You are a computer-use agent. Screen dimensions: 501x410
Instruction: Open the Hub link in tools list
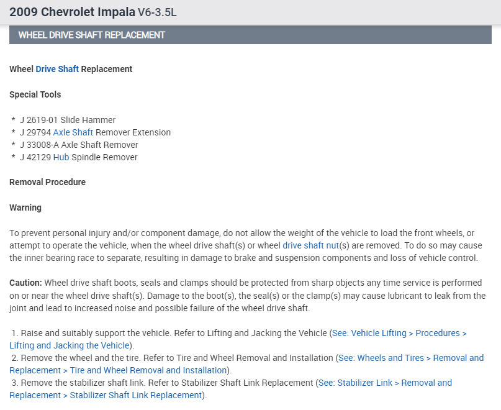pos(61,157)
